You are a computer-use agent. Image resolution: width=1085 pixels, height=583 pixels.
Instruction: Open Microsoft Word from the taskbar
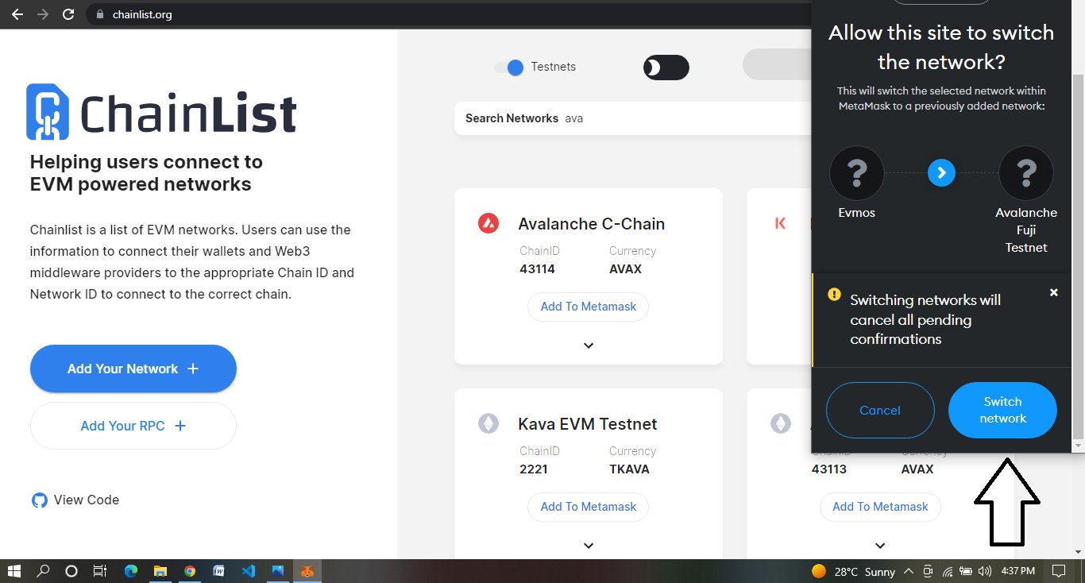click(218, 571)
